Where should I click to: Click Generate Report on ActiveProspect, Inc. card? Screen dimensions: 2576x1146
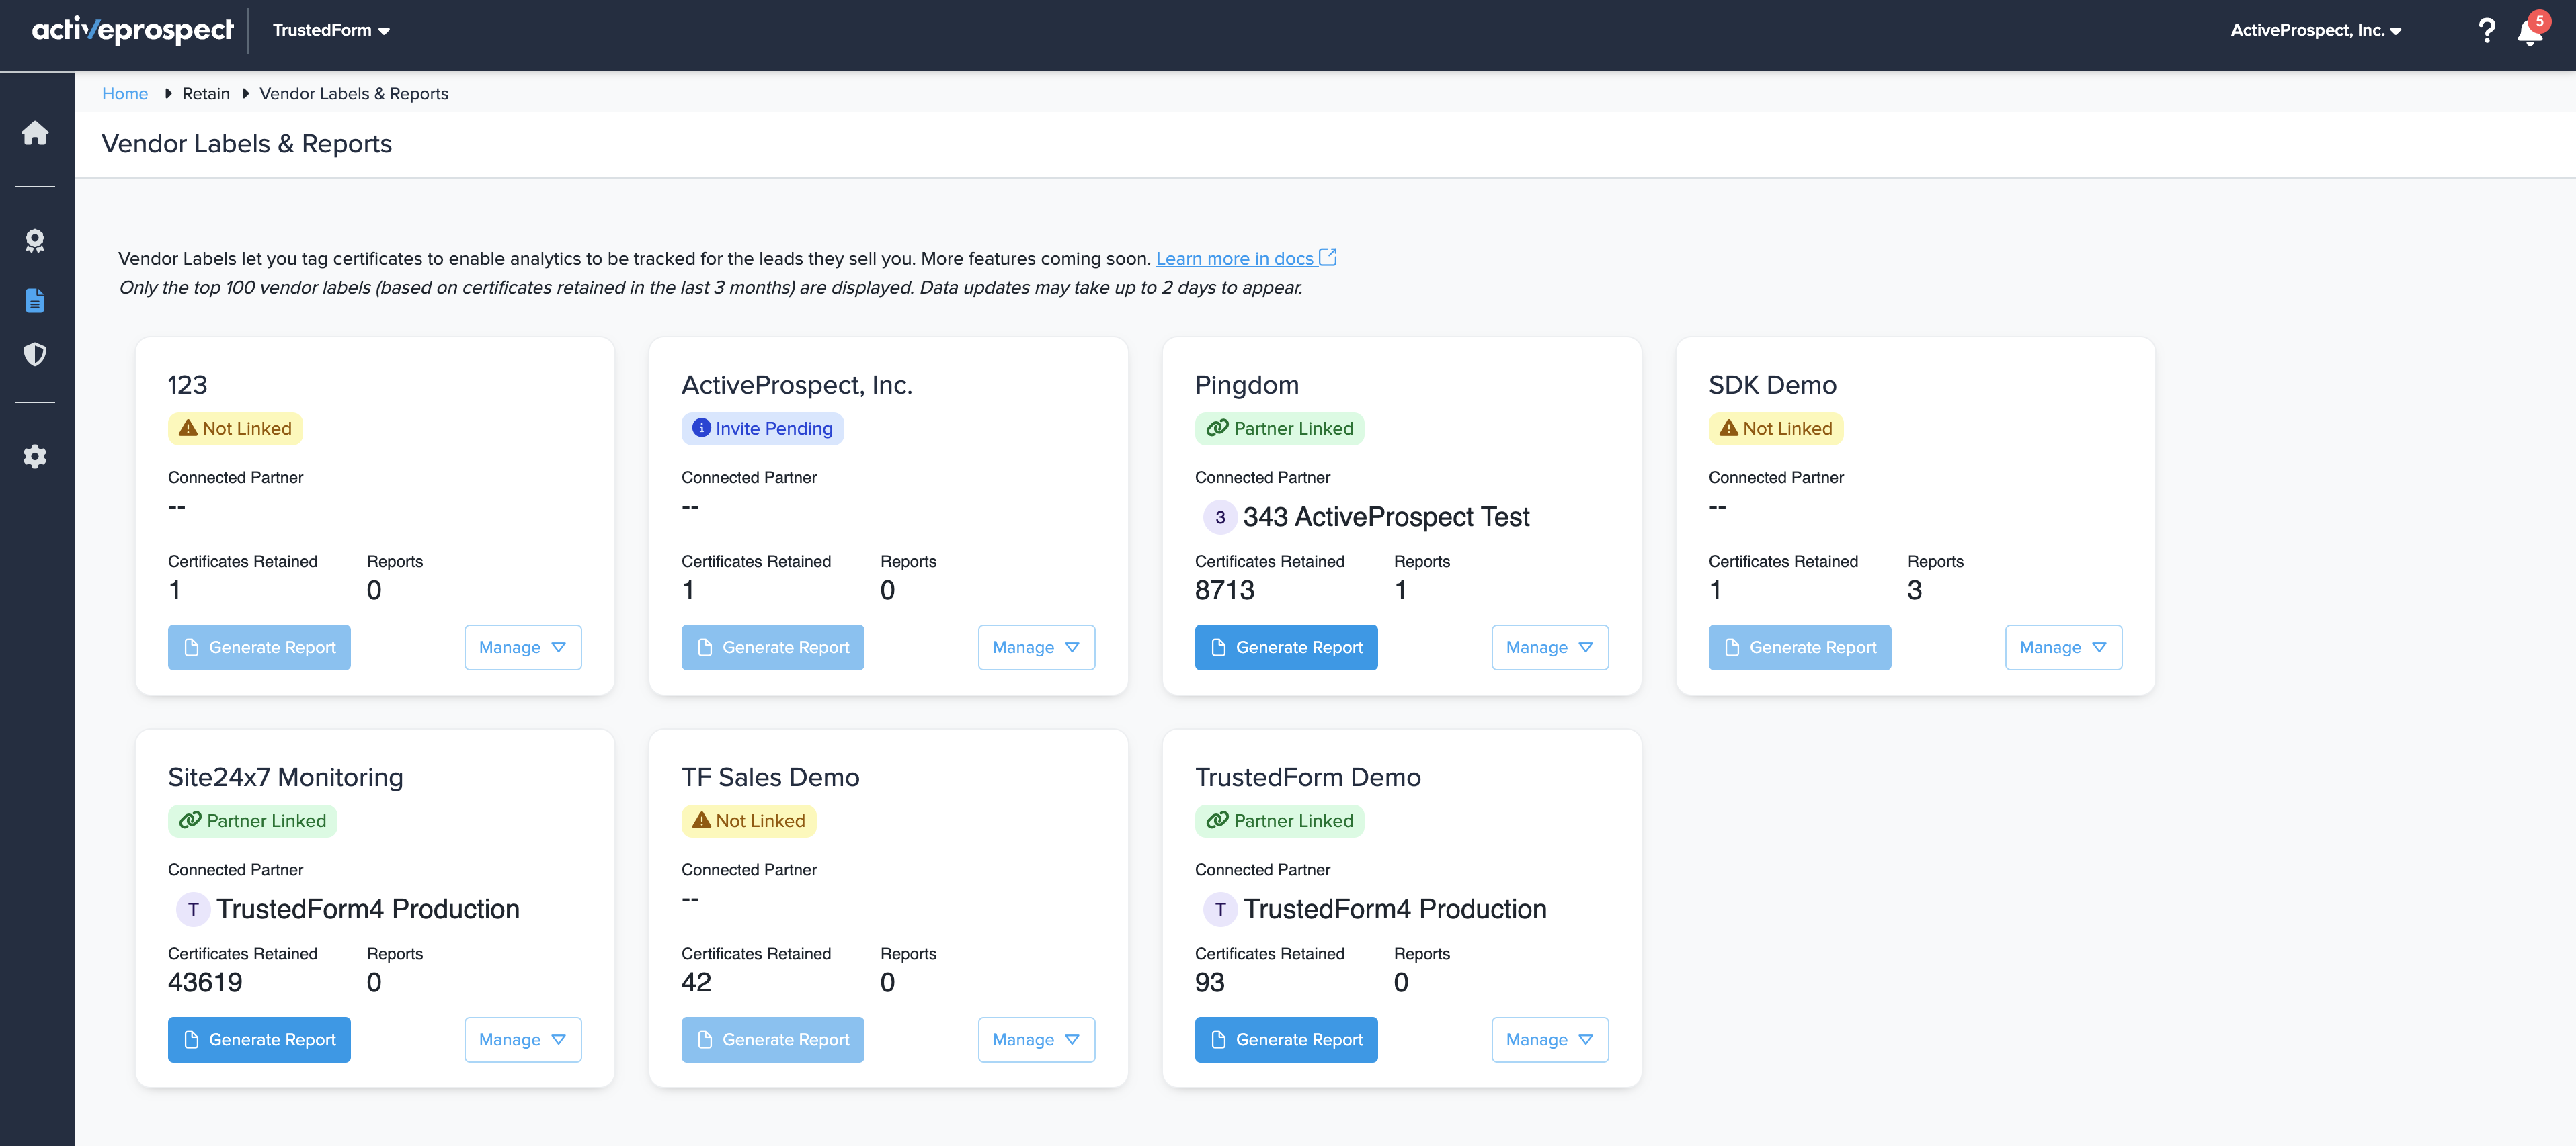click(773, 648)
